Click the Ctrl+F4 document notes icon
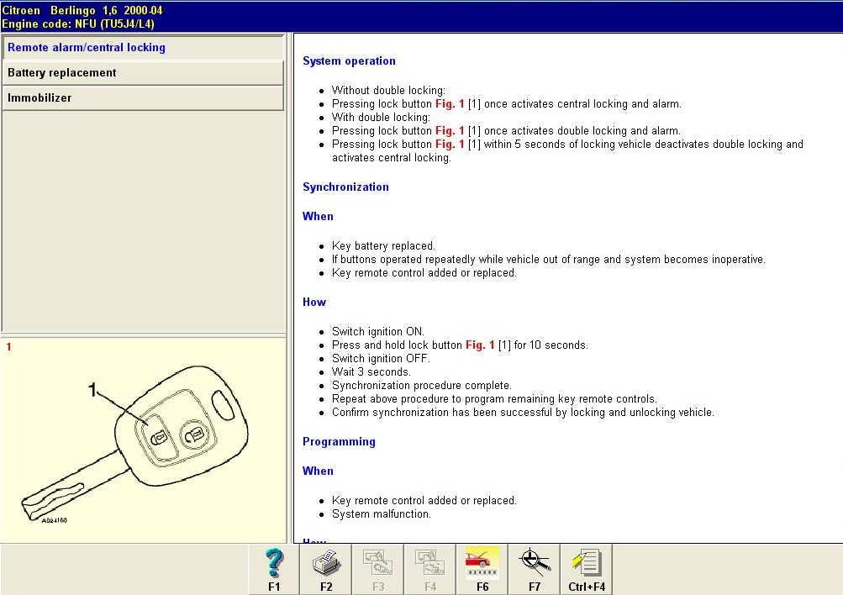Screen dimensions: 843x595 587,569
